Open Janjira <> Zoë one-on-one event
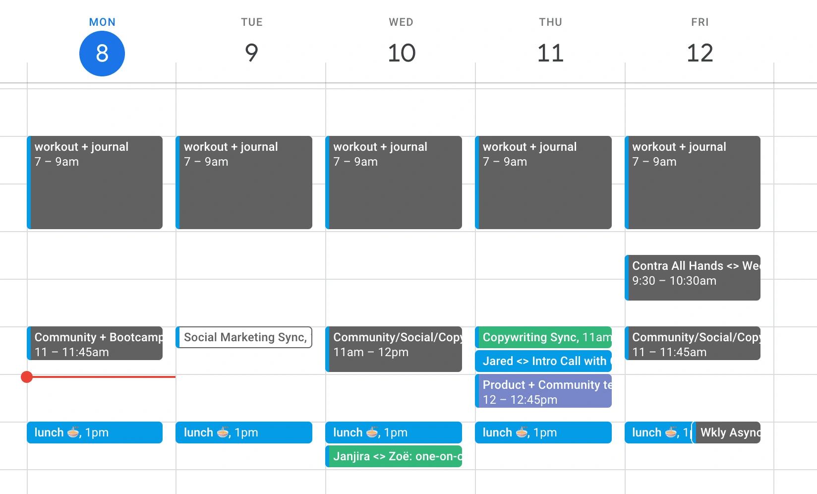Screen dimensions: 817x494 point(394,456)
